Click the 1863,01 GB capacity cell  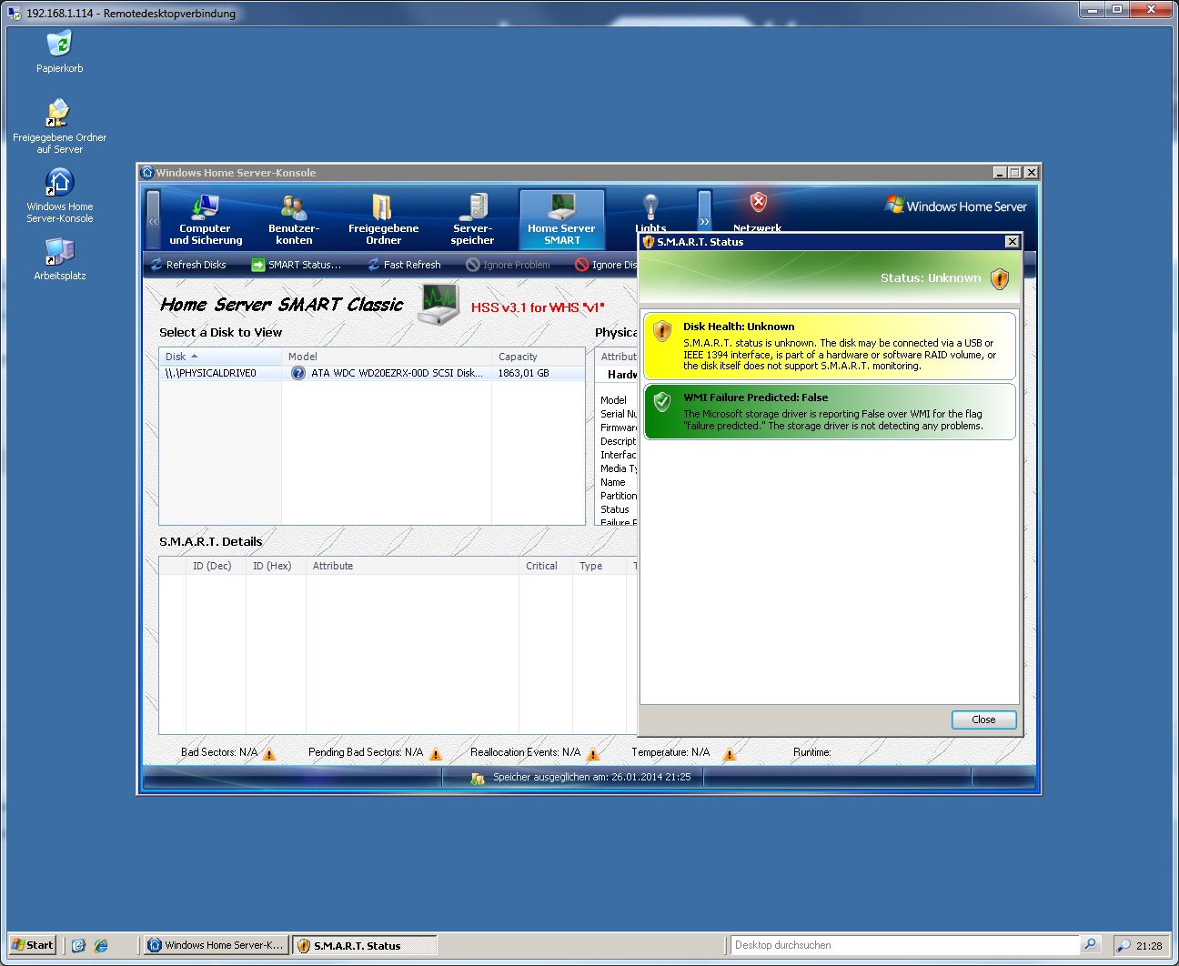(x=524, y=373)
